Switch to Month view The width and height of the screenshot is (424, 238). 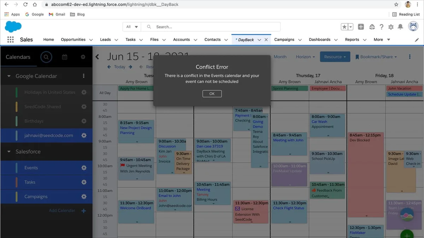[x=280, y=57]
